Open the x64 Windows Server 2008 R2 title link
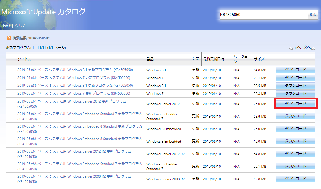321x189 pixels. click(74, 179)
